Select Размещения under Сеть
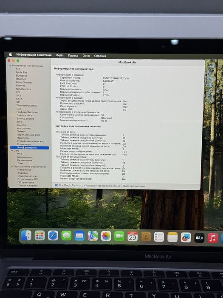Image resolution: width=223 pixels, height=298 pixels. pyautogui.click(x=25, y=160)
